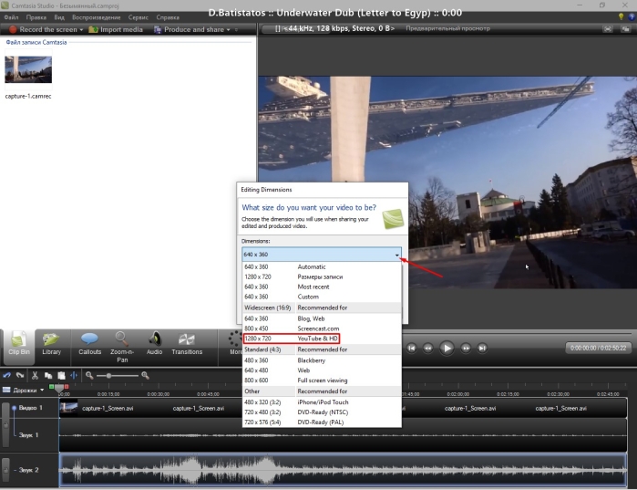637x490 pixels.
Task: Choose 640 x 360 Most recent option
Action: [x=322, y=287]
